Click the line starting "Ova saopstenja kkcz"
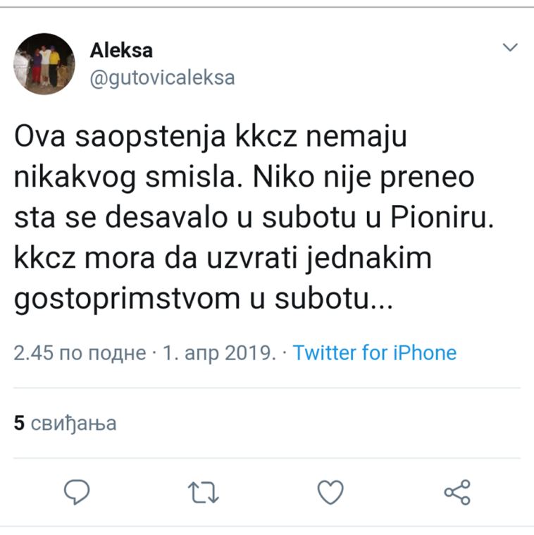Image resolution: width=534 pixels, height=535 pixels. tap(211, 136)
